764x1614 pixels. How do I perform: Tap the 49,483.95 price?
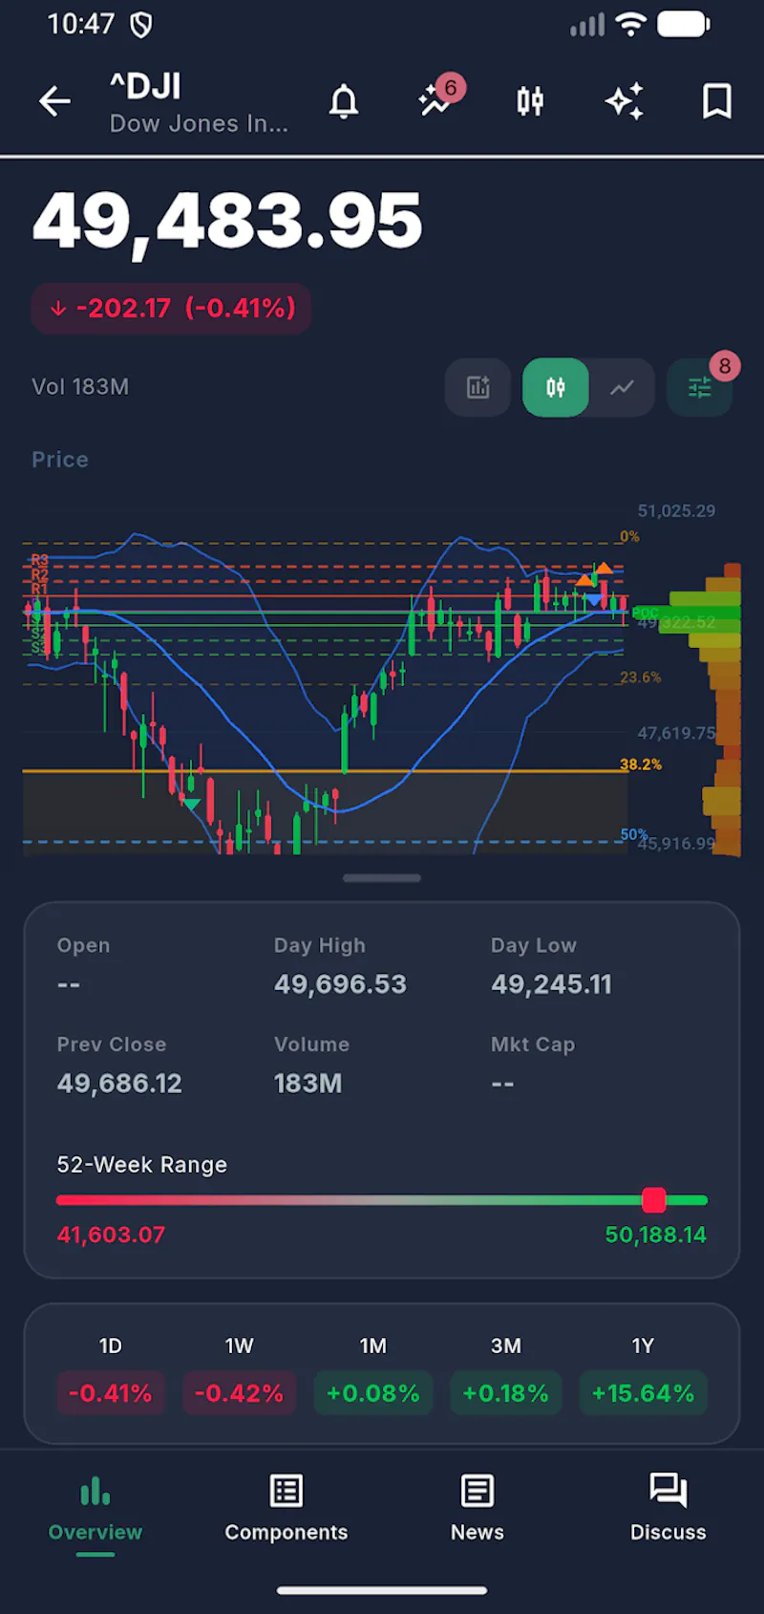(x=227, y=222)
